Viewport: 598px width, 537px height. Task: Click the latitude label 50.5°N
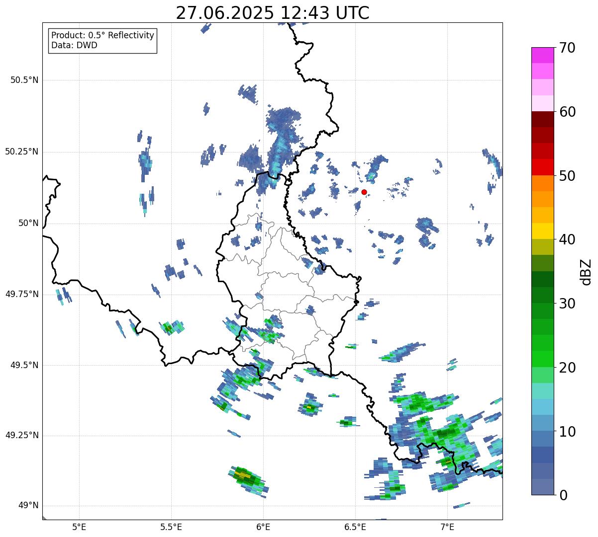pos(24,80)
